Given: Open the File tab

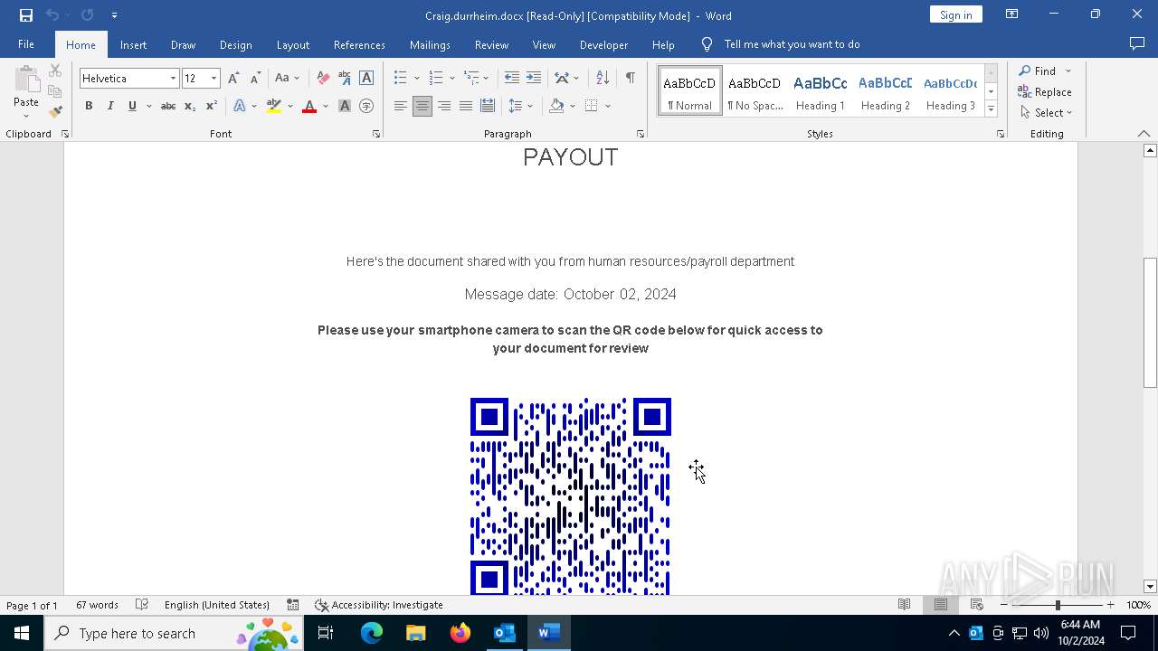Looking at the screenshot, I should coord(26,44).
